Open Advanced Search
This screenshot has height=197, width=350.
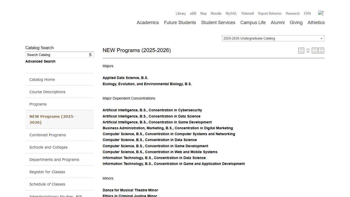(x=40, y=61)
